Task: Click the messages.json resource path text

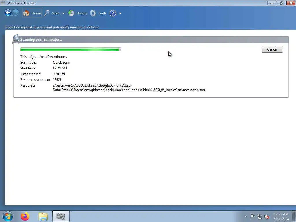Action: pyautogui.click(x=129, y=88)
